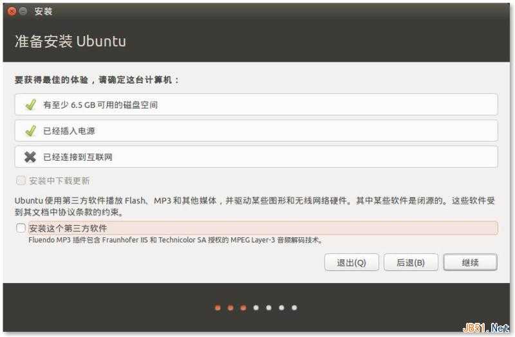515x337 pixels.
Task: Click the 要获得最佳的体验 instruction text
Action: point(97,80)
